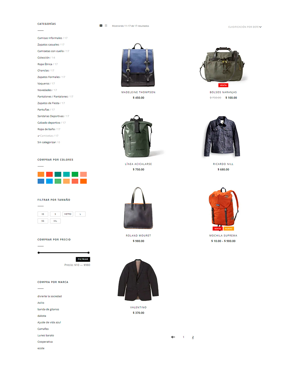Click the right price slider handle

coord(89,253)
